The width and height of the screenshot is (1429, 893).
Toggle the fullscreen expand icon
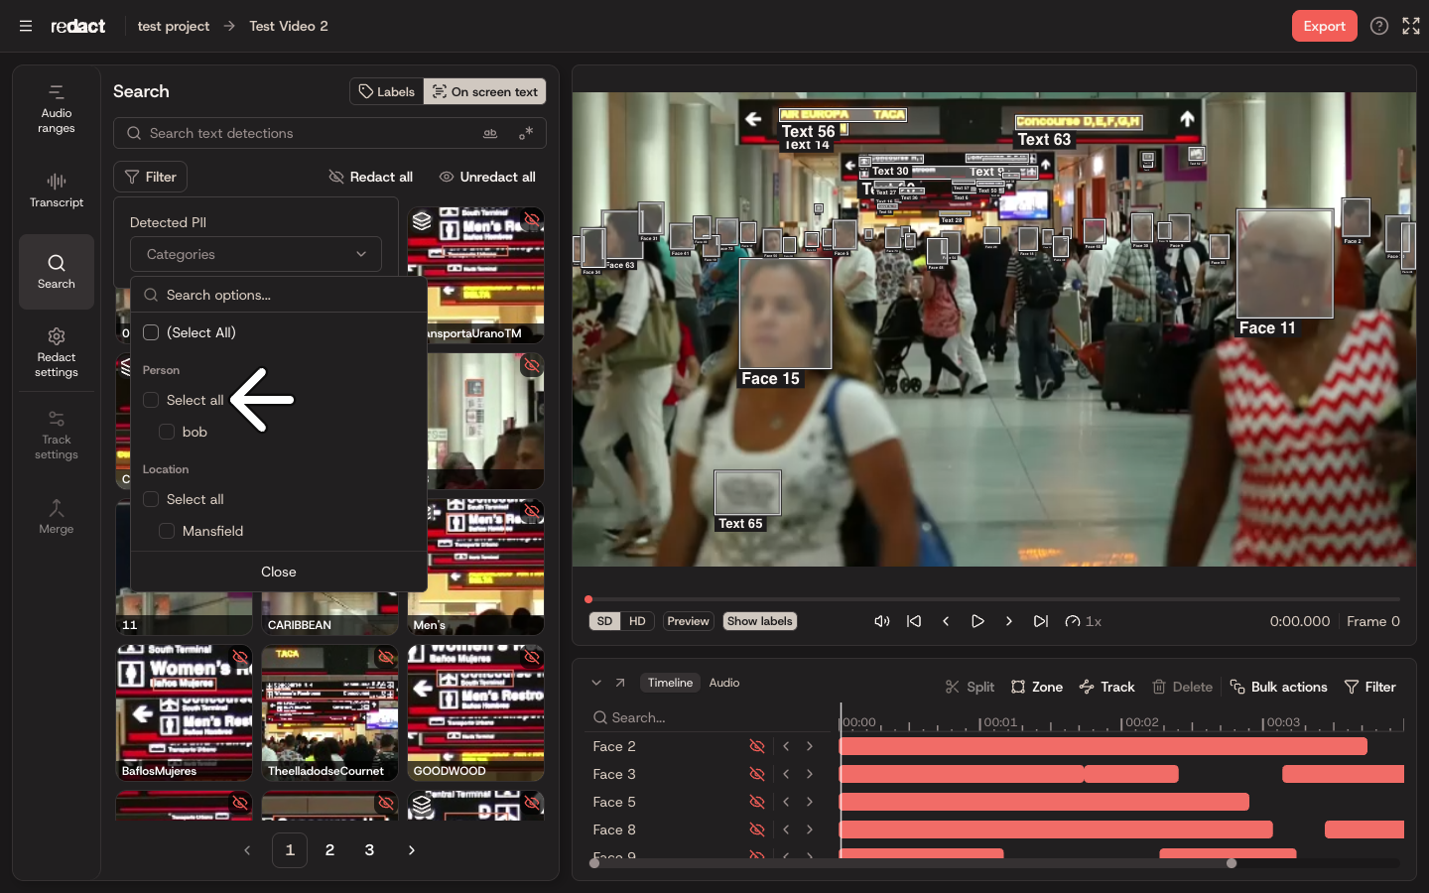click(1411, 26)
